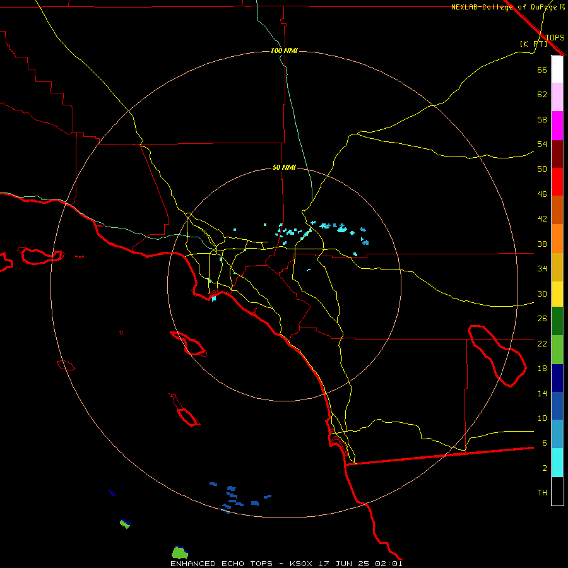
Task: Click the "ENHANCED ECHO TOPS" caption text
Action: (x=222, y=564)
